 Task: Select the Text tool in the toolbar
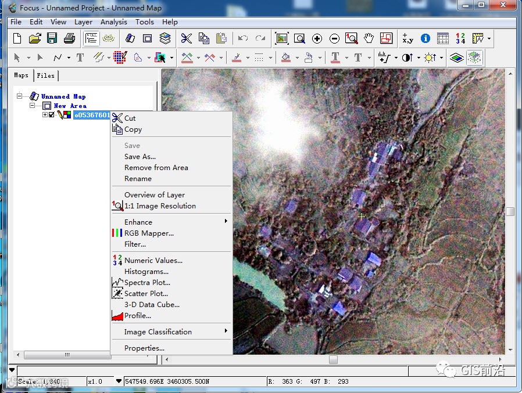coord(80,57)
